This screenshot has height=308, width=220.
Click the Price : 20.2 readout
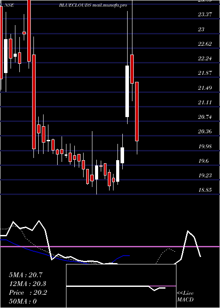click(x=28, y=293)
